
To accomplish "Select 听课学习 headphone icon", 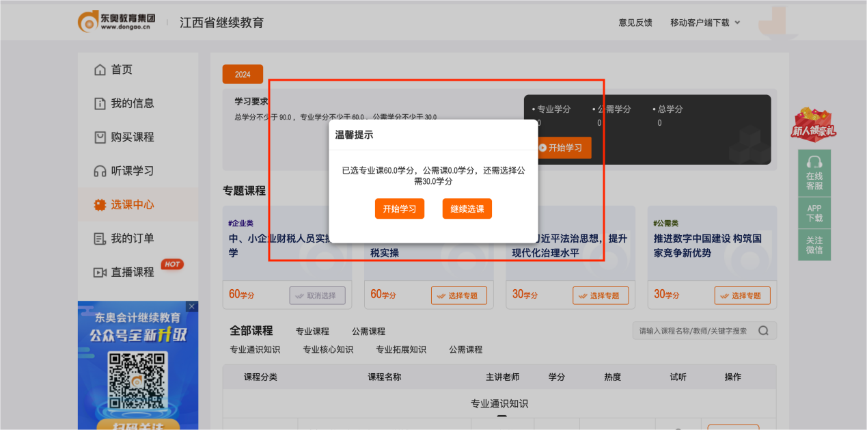I will tap(100, 171).
